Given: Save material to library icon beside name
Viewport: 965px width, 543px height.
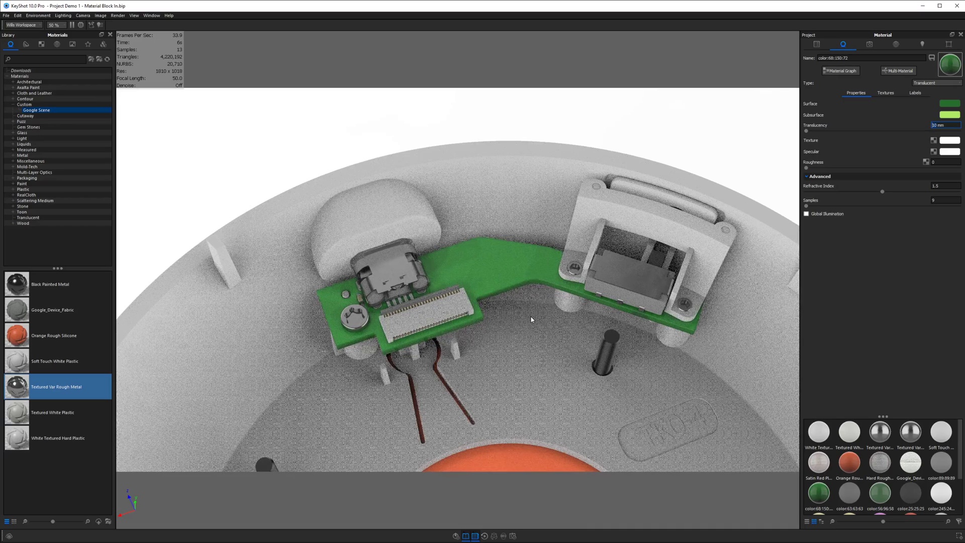Looking at the screenshot, I should coord(931,58).
